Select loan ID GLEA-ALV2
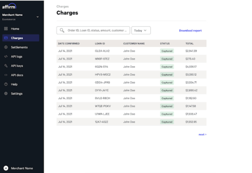 click(x=102, y=51)
